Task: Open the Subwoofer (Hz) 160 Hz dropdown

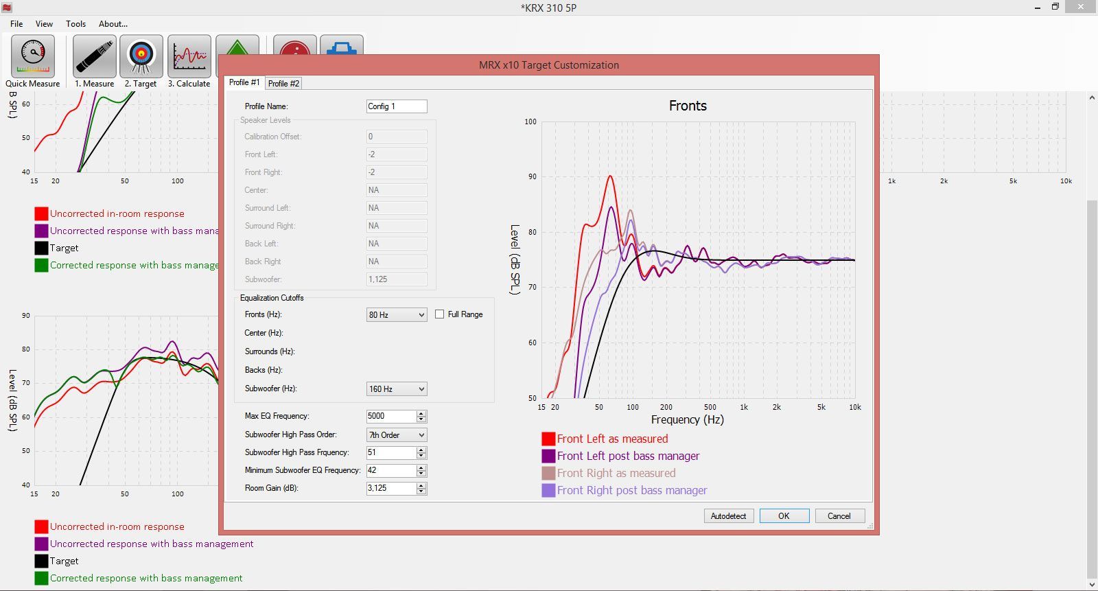Action: (397, 389)
